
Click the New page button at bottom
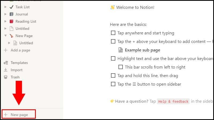(19, 115)
